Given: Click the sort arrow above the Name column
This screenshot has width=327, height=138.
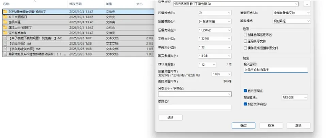Looking at the screenshot, I should click(x=35, y=1).
